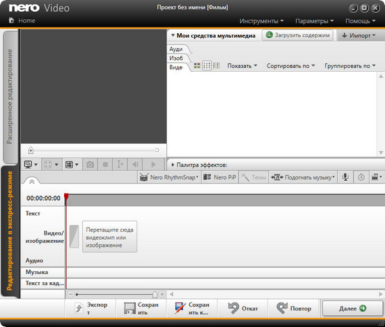
Task: Switch media browser to thumbnail grid view
Action: 207,65
